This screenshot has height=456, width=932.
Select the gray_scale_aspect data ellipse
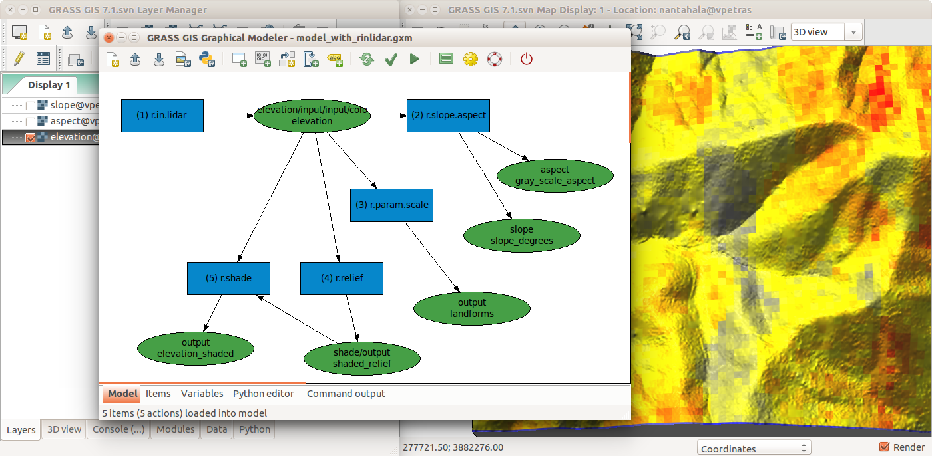coord(555,175)
